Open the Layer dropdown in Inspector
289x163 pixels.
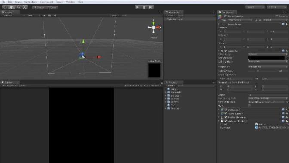(275, 20)
